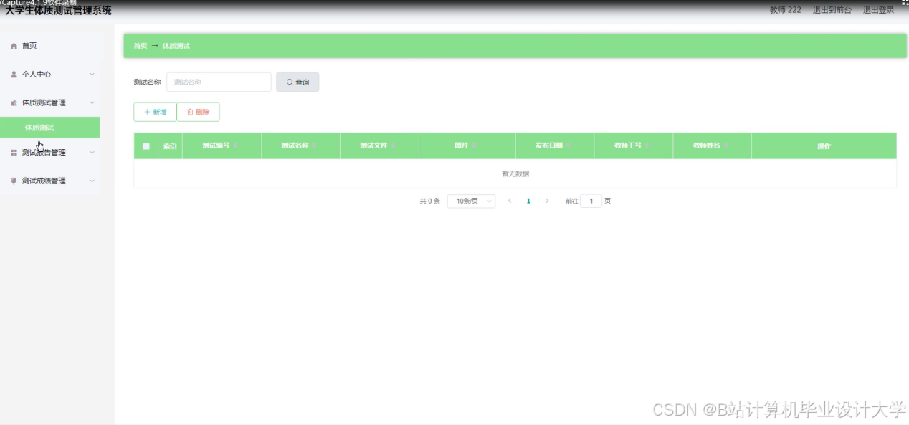The image size is (909, 425).
Task: Click the 查询 search button
Action: 298,82
